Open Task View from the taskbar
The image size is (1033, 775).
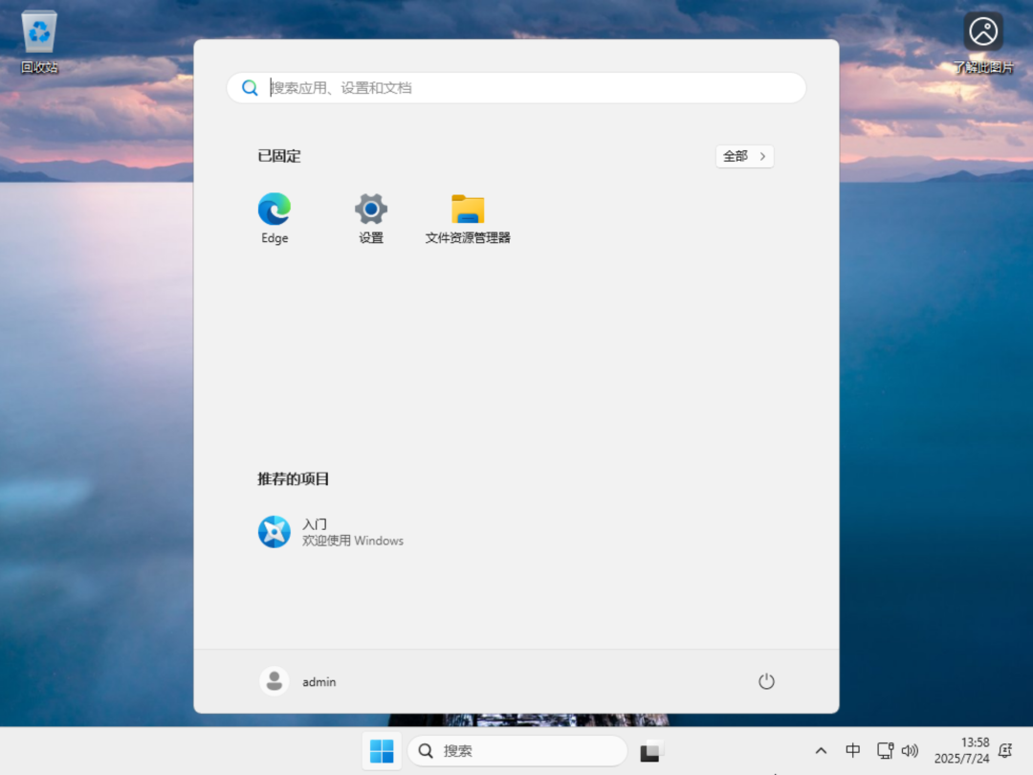pyautogui.click(x=650, y=751)
